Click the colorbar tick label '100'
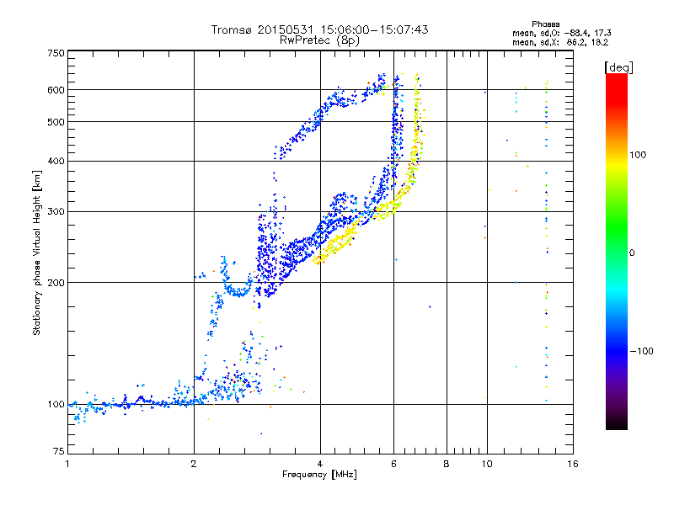 [638, 155]
